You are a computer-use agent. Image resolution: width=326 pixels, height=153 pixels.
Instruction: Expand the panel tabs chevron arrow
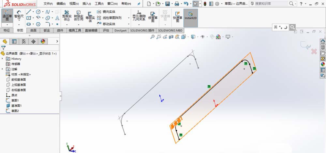57,41
